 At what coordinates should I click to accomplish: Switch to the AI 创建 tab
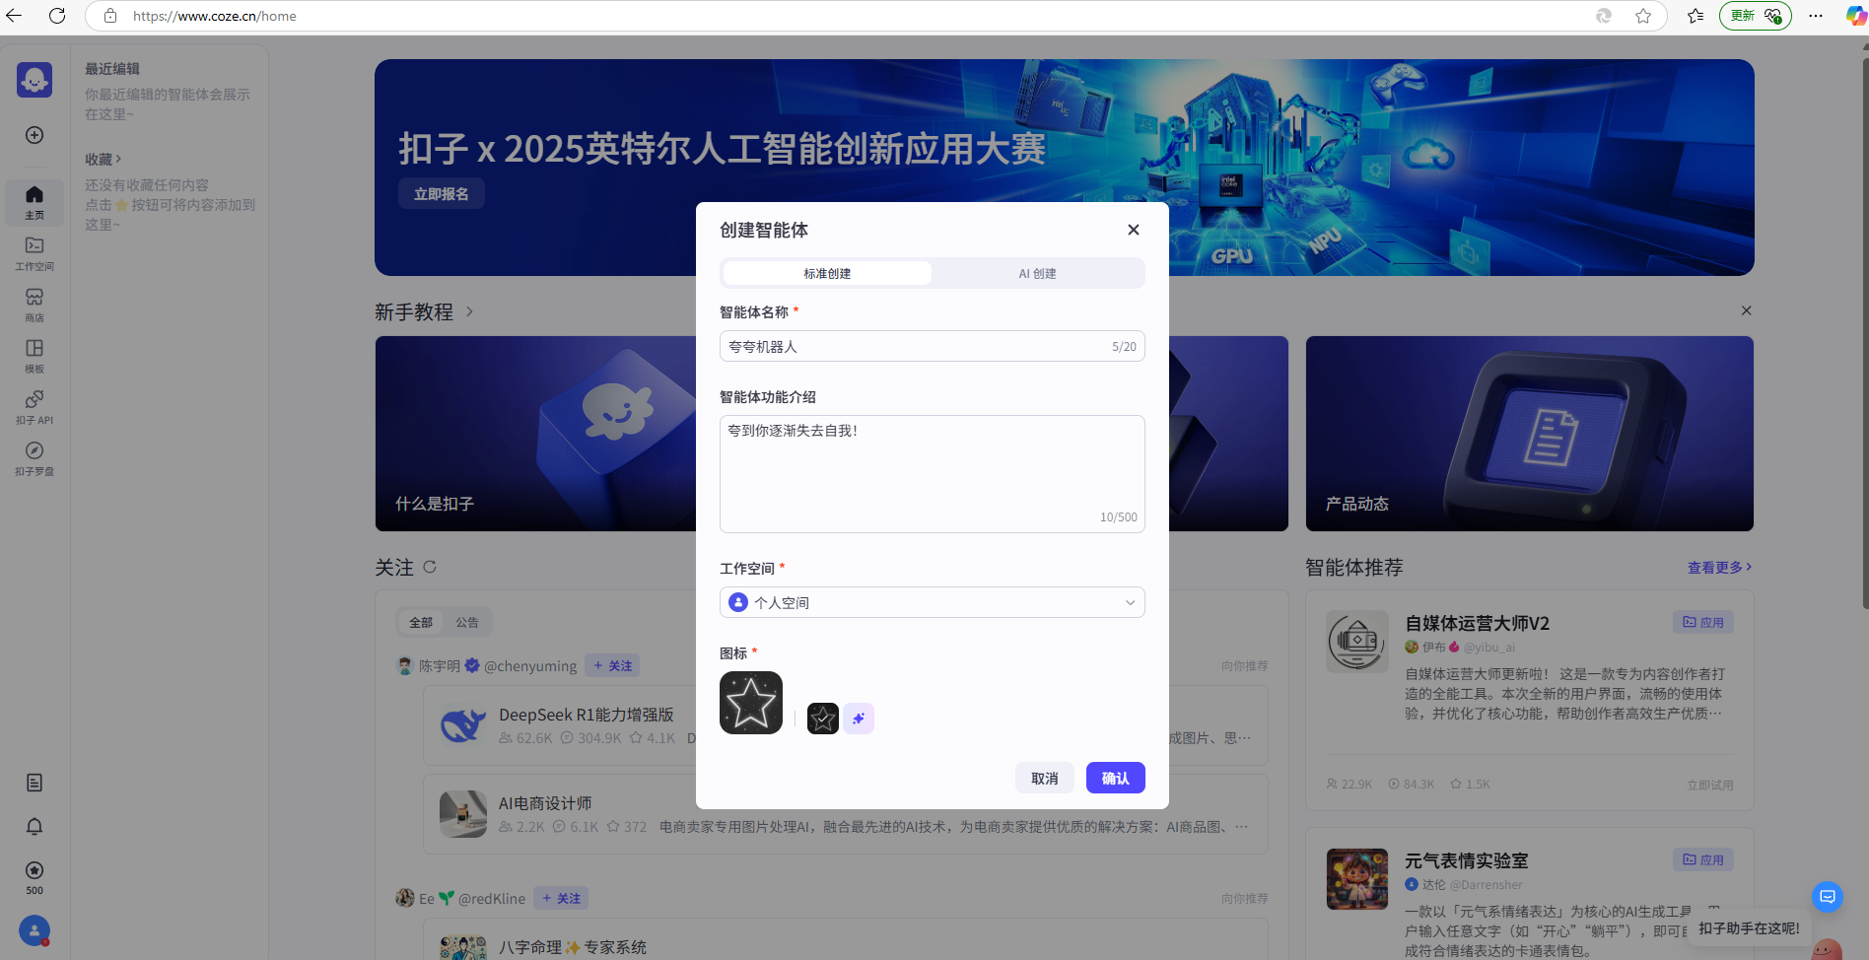click(1037, 273)
